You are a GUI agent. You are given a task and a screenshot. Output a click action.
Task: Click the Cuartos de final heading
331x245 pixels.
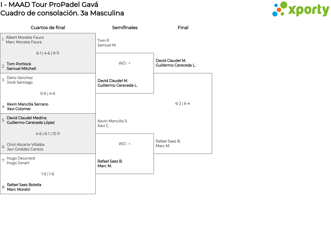coord(48,28)
